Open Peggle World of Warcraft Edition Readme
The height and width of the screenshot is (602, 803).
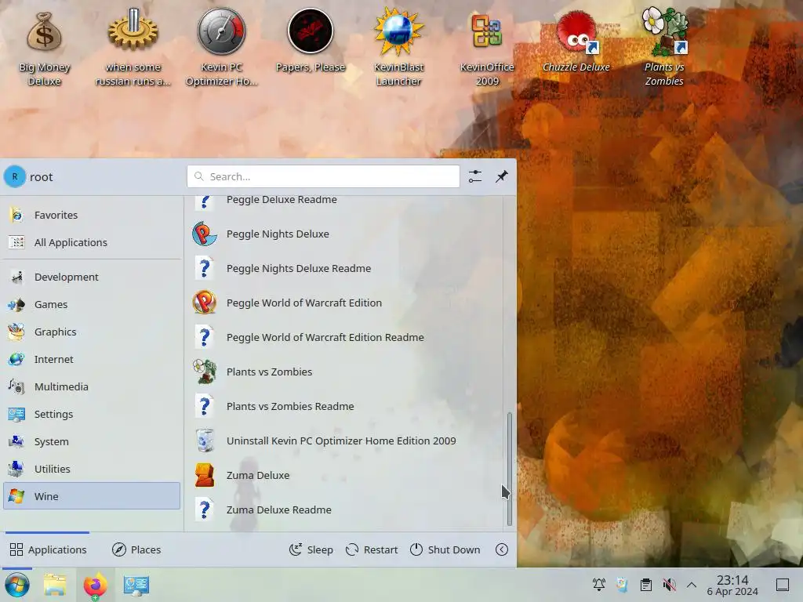tap(343, 337)
